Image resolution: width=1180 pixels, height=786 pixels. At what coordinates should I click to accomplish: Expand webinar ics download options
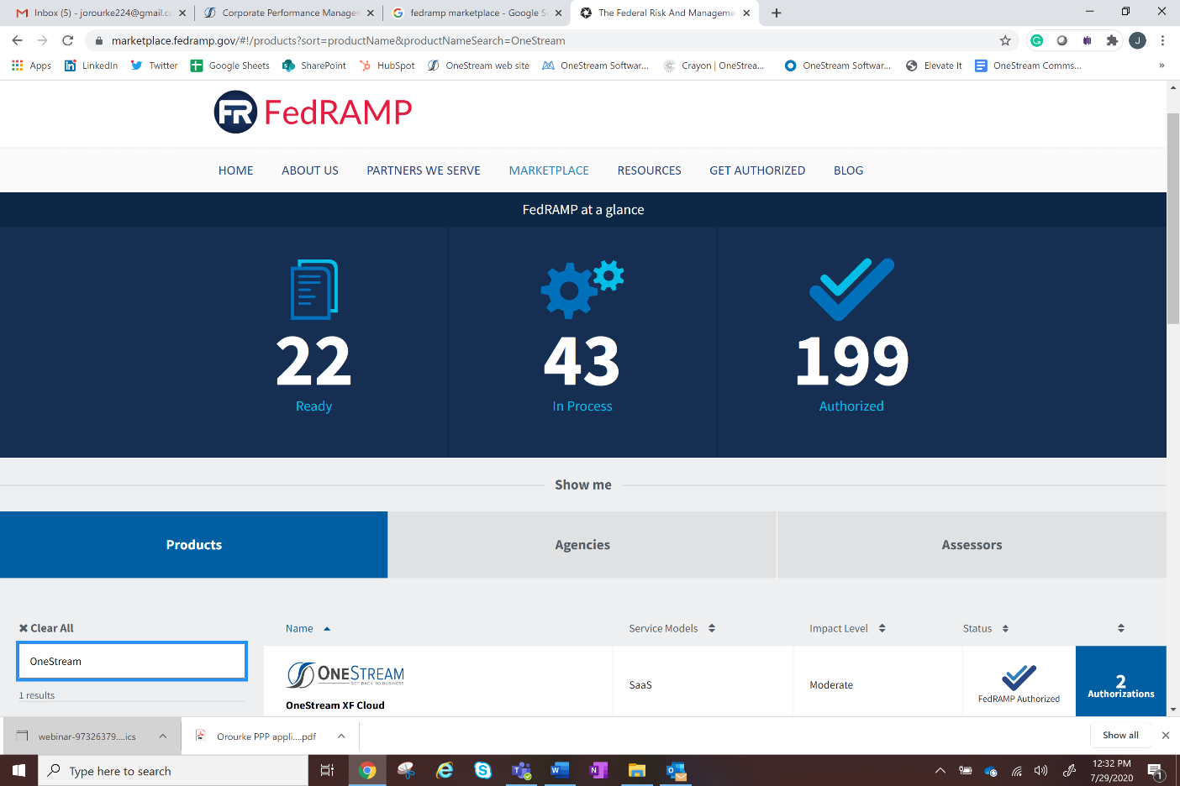coord(163,736)
